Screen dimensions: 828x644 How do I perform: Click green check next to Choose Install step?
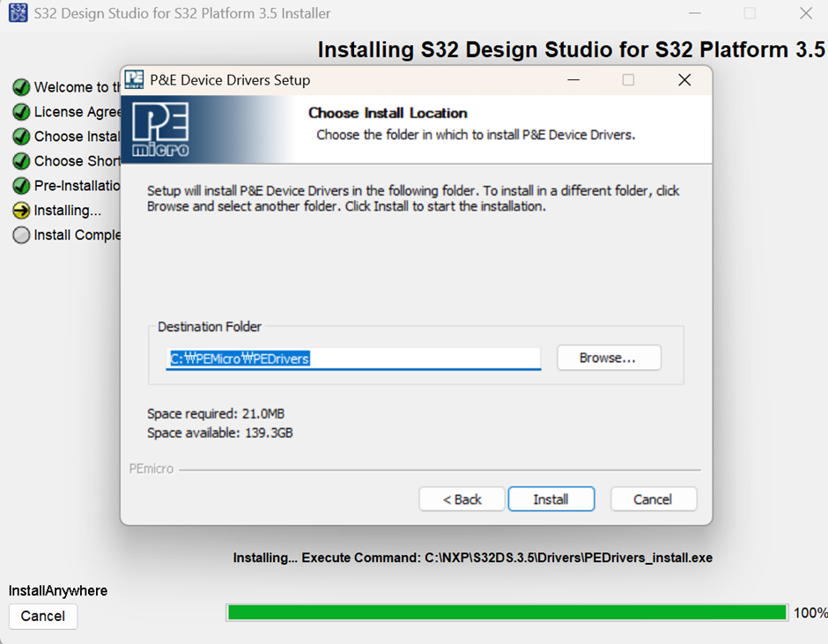[21, 137]
